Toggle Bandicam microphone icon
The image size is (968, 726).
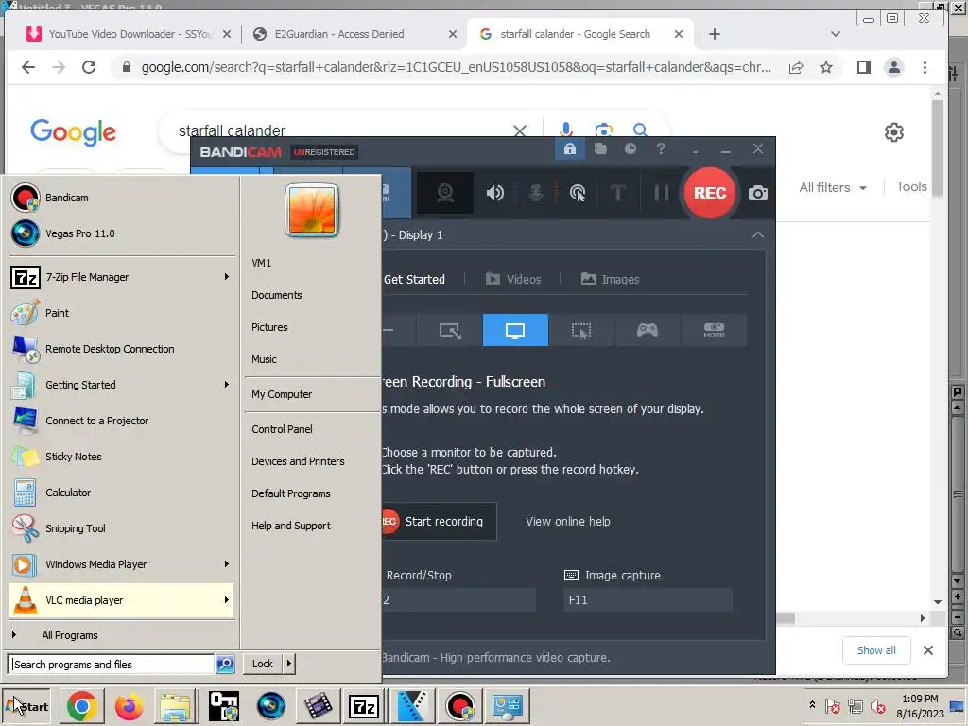(x=536, y=193)
